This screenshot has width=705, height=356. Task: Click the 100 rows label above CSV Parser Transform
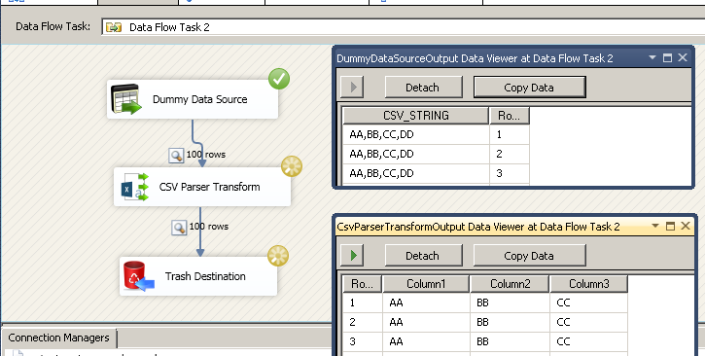click(x=206, y=155)
